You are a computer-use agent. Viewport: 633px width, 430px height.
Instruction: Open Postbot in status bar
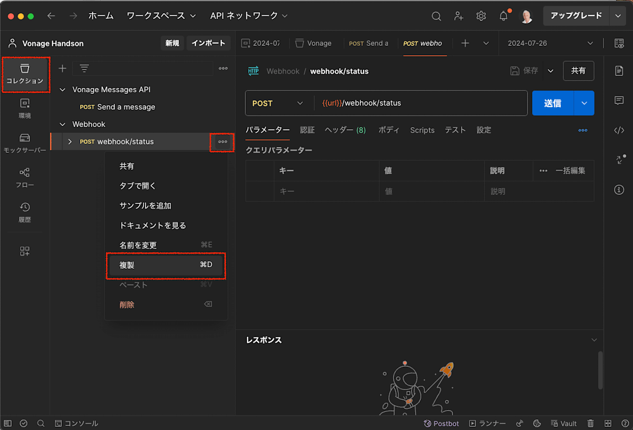click(x=441, y=424)
